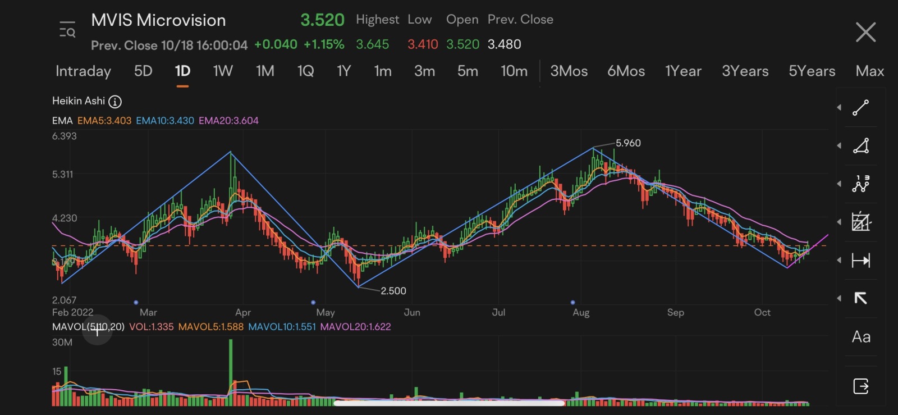The image size is (898, 415).
Task: Tap the EMA5:3.403 value
Action: point(104,121)
